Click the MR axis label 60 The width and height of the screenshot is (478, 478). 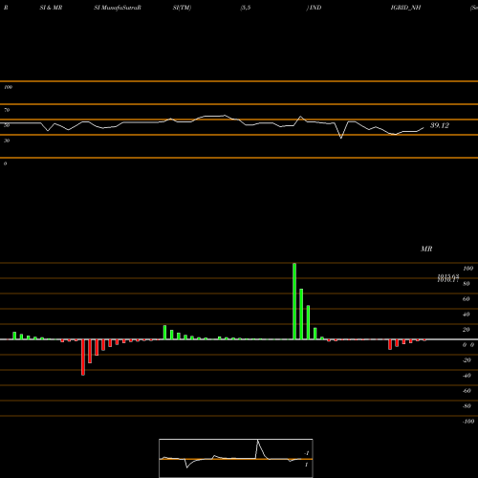[467, 299]
